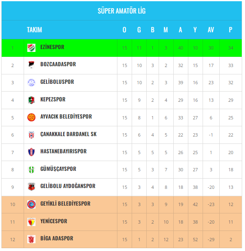Sort by the P points column header
The image size is (245, 251).
coord(230,30)
